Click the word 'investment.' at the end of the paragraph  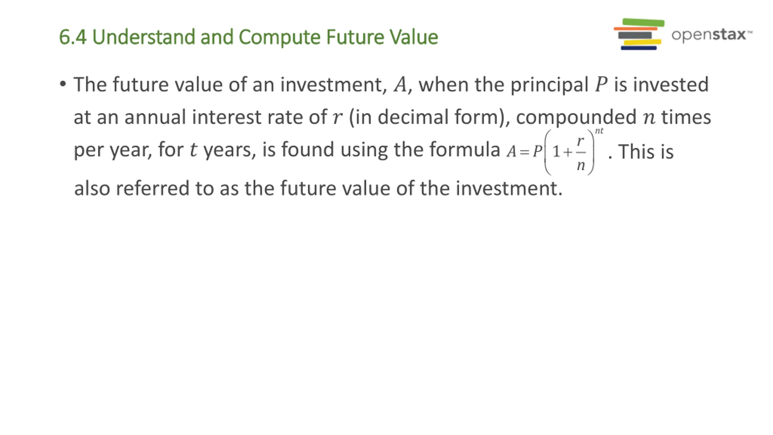click(x=509, y=188)
